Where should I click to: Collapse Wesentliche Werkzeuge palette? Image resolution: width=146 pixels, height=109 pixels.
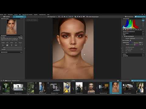pos(134,31)
